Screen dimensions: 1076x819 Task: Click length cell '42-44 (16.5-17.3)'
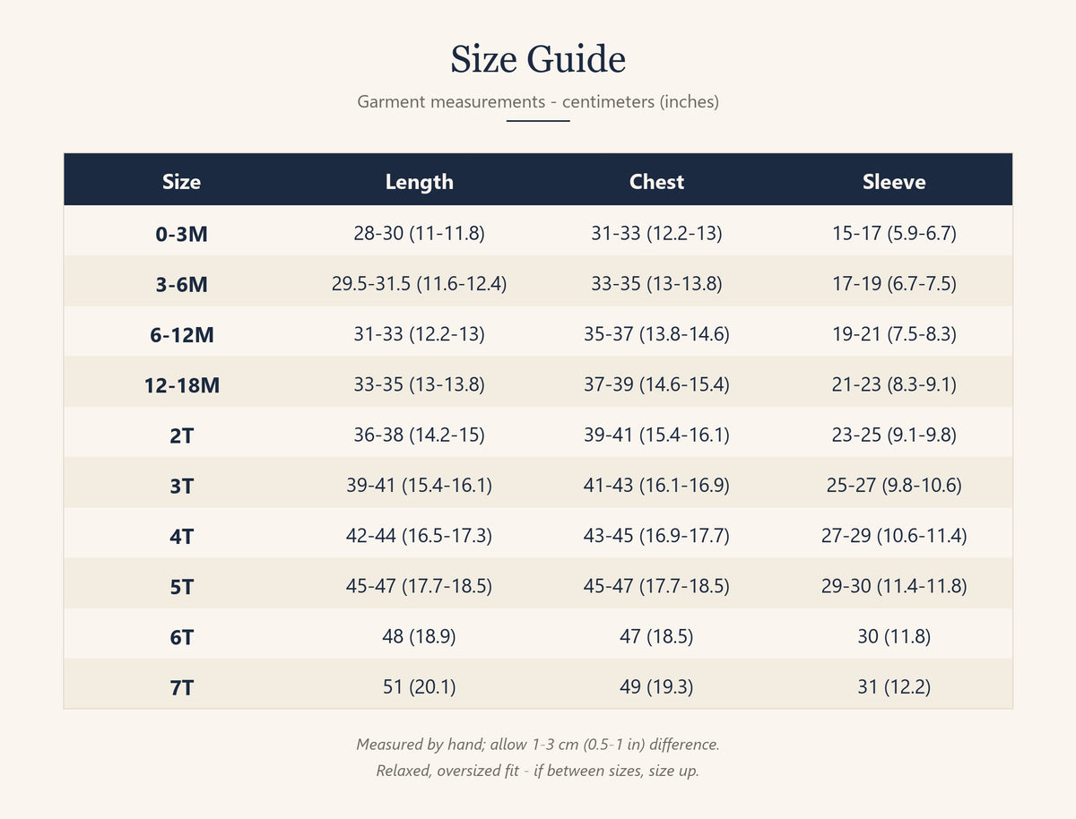coord(419,536)
